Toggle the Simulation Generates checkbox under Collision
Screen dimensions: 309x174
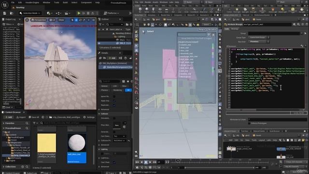pos(114,118)
